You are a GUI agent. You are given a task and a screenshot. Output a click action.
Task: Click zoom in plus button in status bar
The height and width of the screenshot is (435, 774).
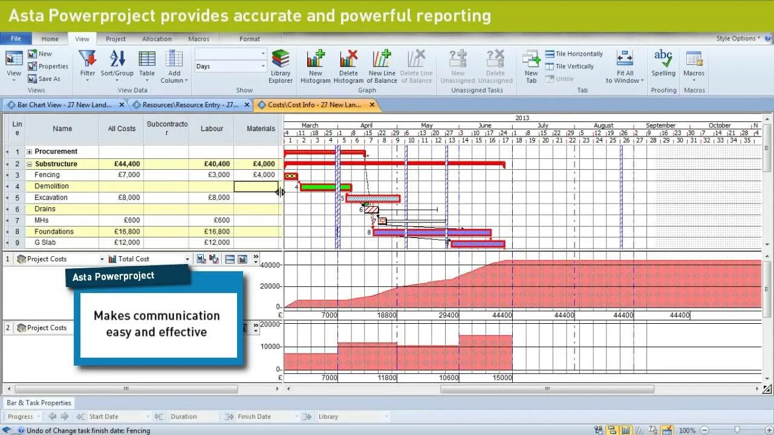point(769,430)
